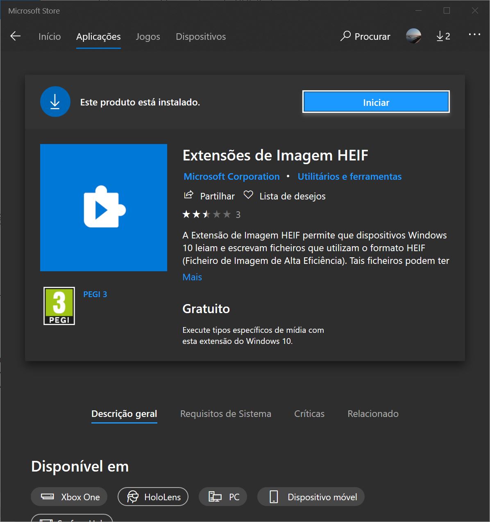The image size is (490, 522).
Task: Switch to the Jogos tab
Action: coord(148,37)
